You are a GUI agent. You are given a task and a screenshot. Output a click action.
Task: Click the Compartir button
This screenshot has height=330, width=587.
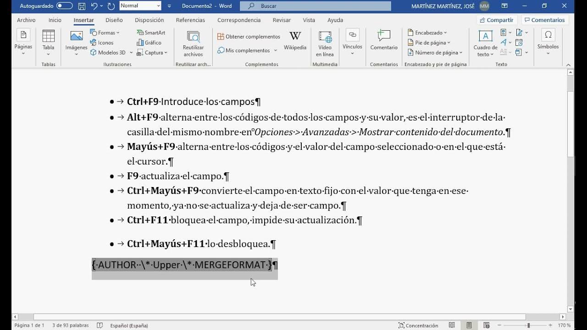click(496, 20)
